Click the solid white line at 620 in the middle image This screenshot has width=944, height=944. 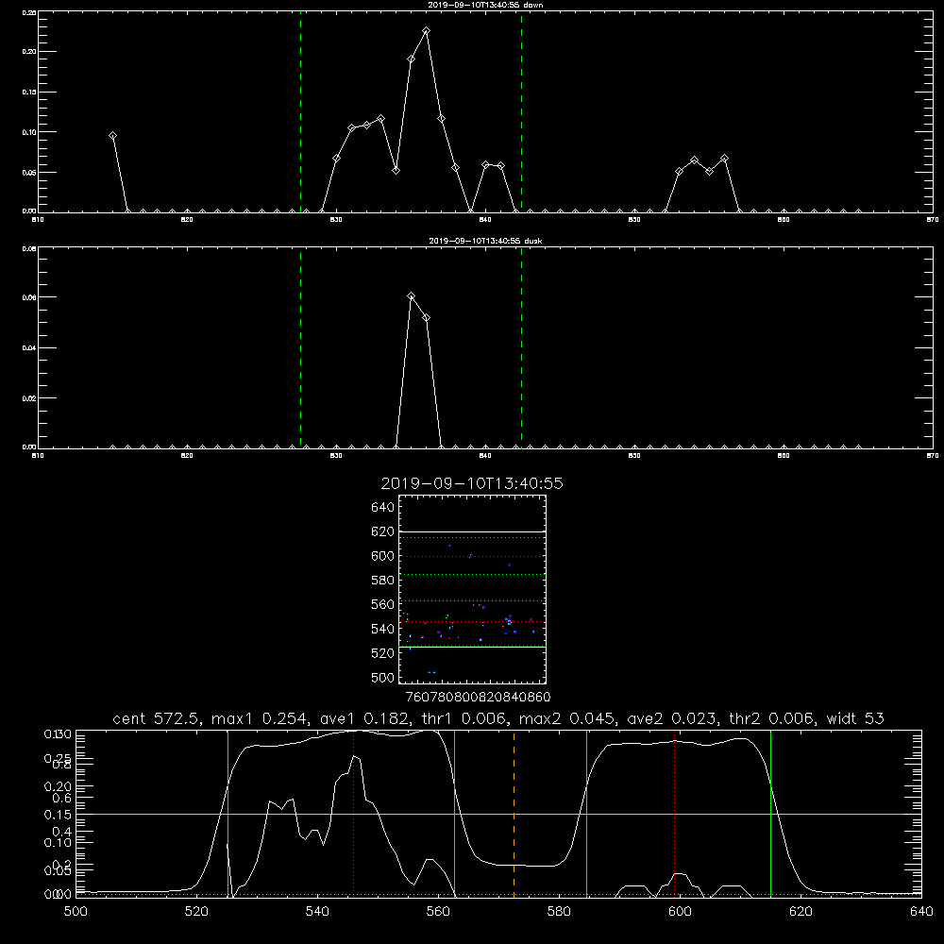coord(472,532)
